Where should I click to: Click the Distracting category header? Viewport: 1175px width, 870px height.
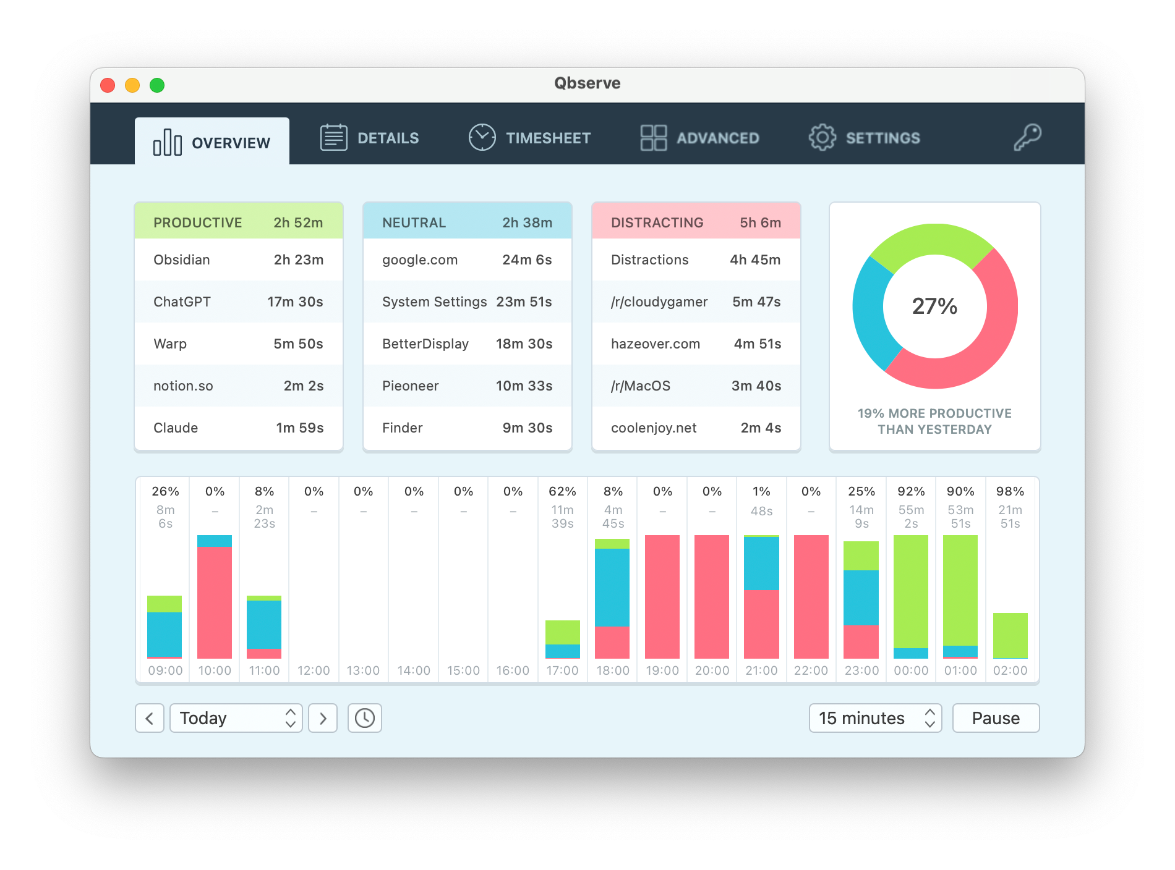[696, 222]
